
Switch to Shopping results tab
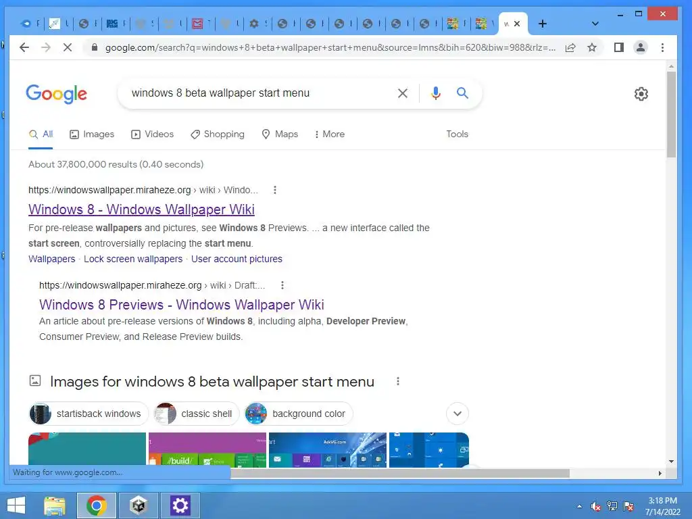point(217,134)
